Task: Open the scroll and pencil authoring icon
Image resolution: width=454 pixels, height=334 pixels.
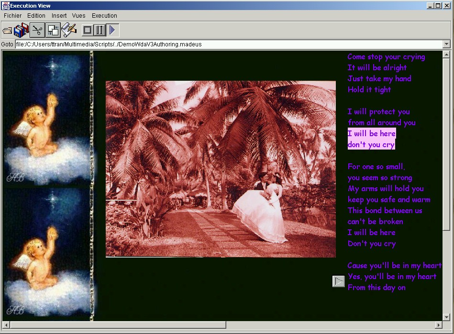Action: (69, 30)
